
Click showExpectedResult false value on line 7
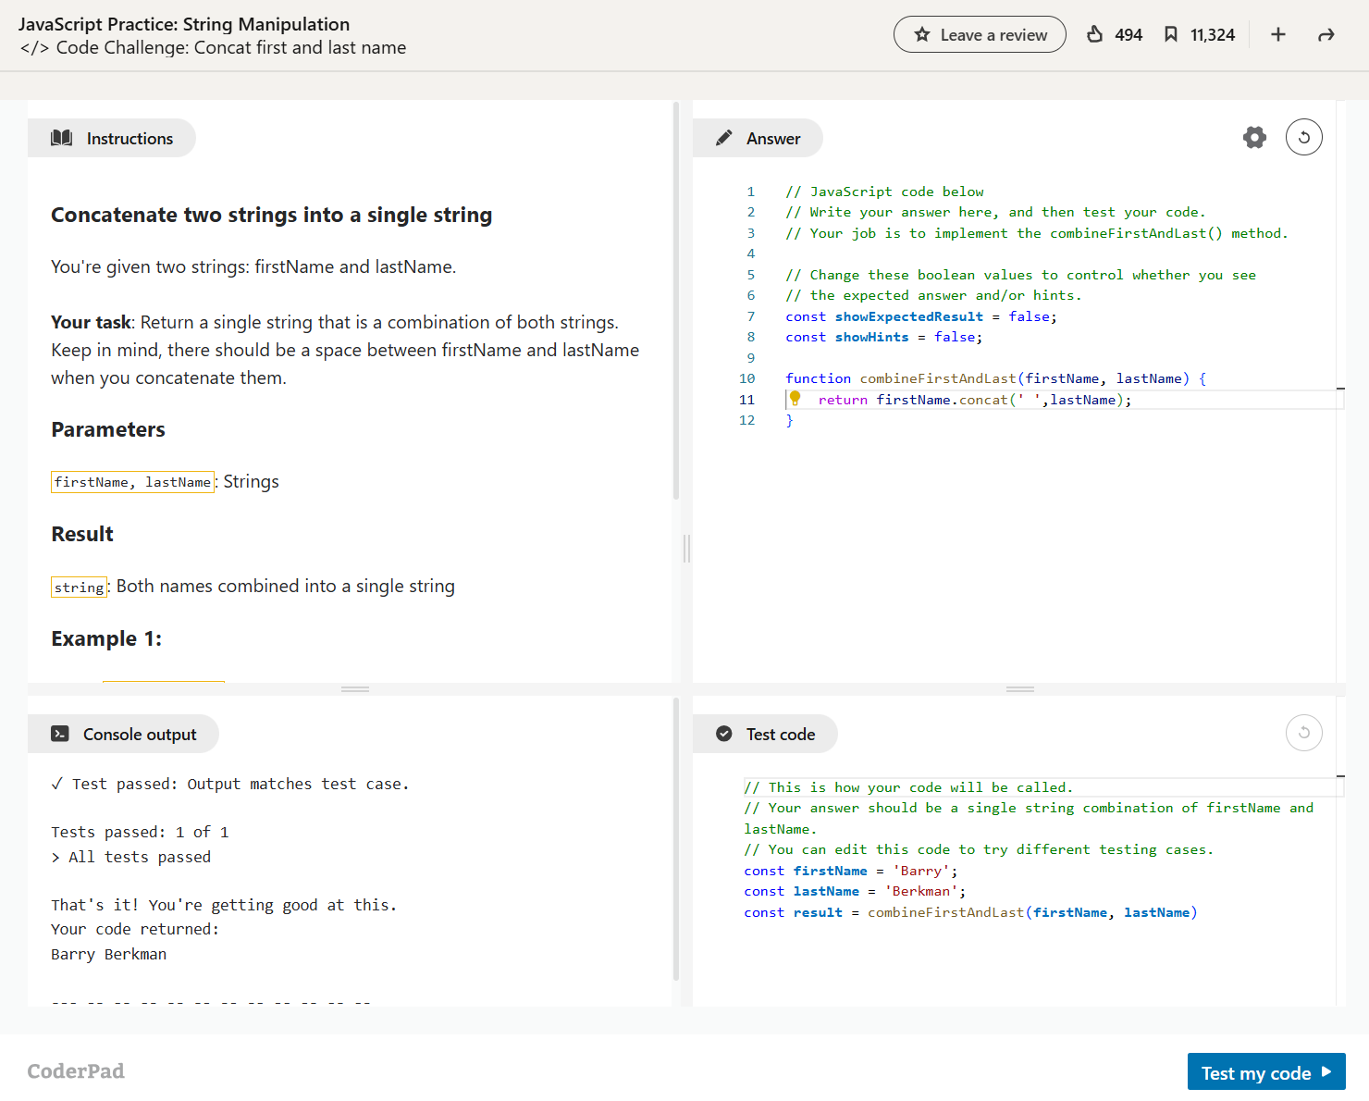click(x=1029, y=316)
